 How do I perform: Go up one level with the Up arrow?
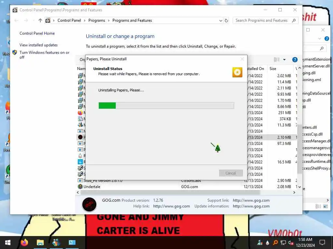[40, 20]
